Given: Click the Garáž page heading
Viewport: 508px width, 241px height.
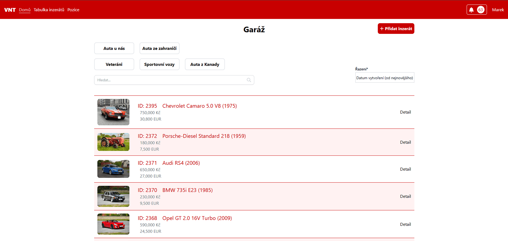Looking at the screenshot, I should [x=254, y=29].
